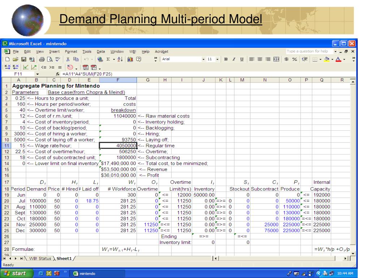The height and width of the screenshot is (278, 370).
Task: Click the vertical scrollbar down arrow
Action: coord(353,253)
